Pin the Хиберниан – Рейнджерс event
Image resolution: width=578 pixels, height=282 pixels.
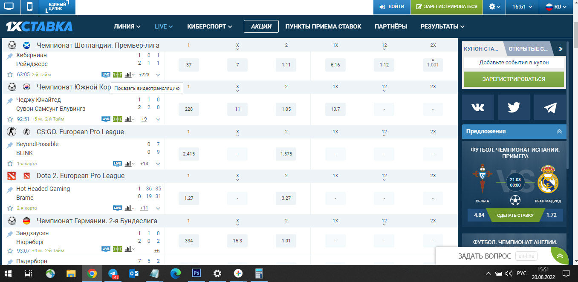coord(10,56)
